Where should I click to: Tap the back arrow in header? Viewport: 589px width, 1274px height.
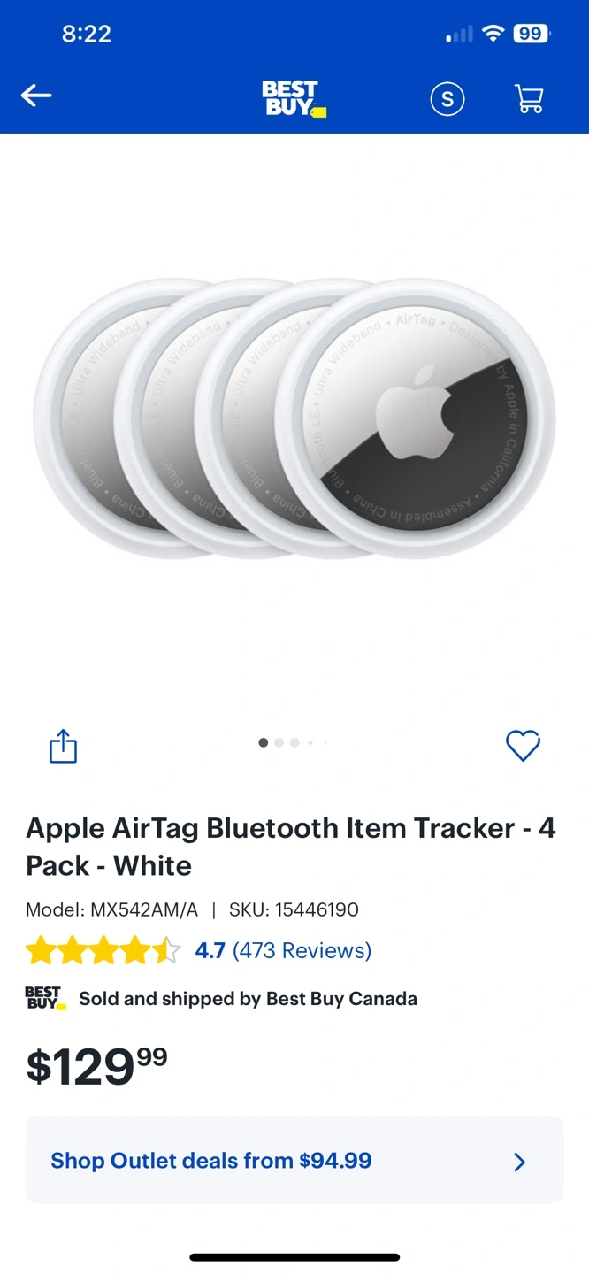(x=36, y=96)
